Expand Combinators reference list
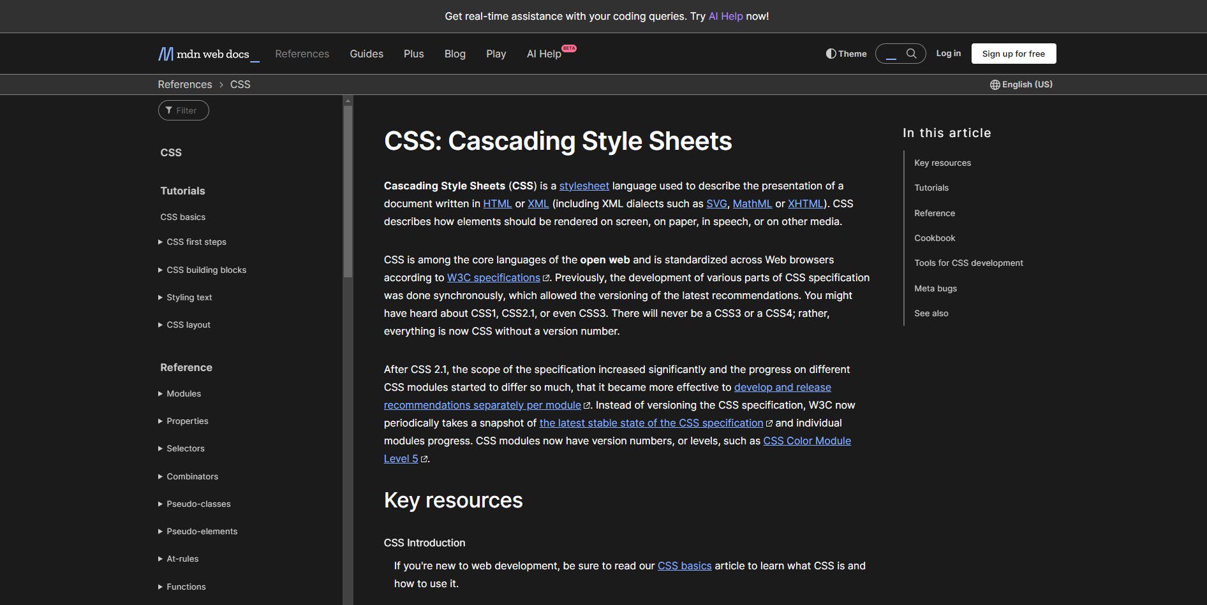Image resolution: width=1207 pixels, height=605 pixels. tap(188, 477)
